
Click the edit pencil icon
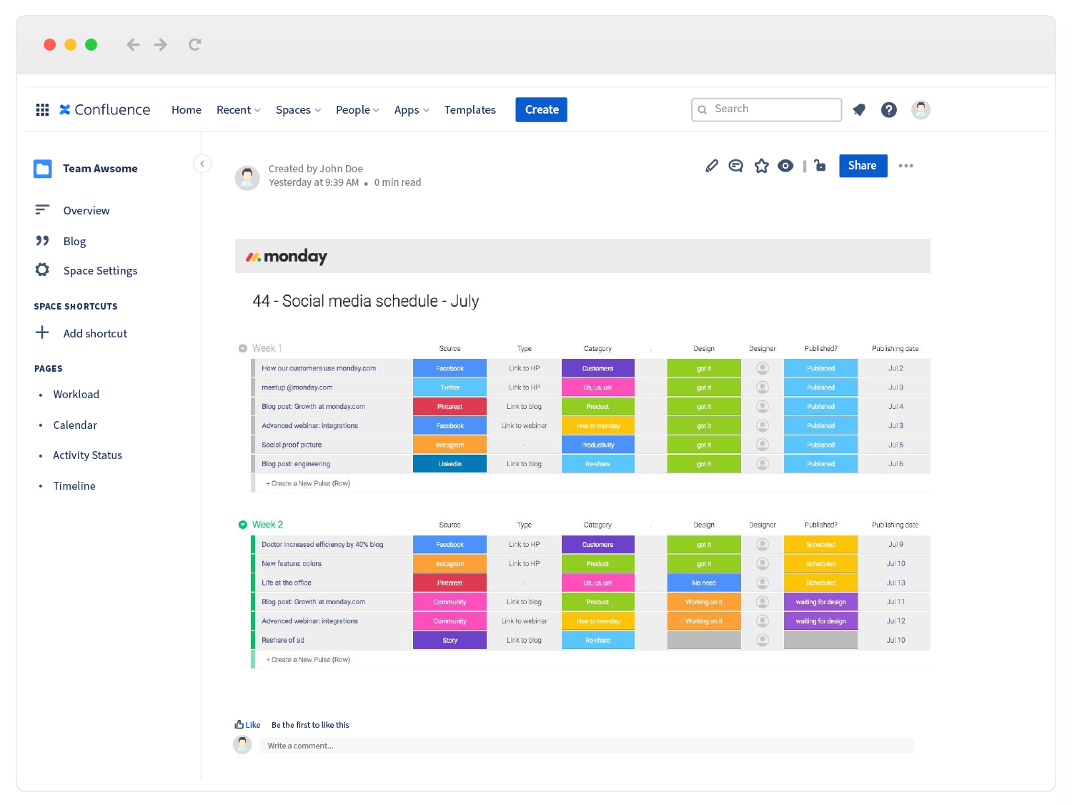point(712,166)
